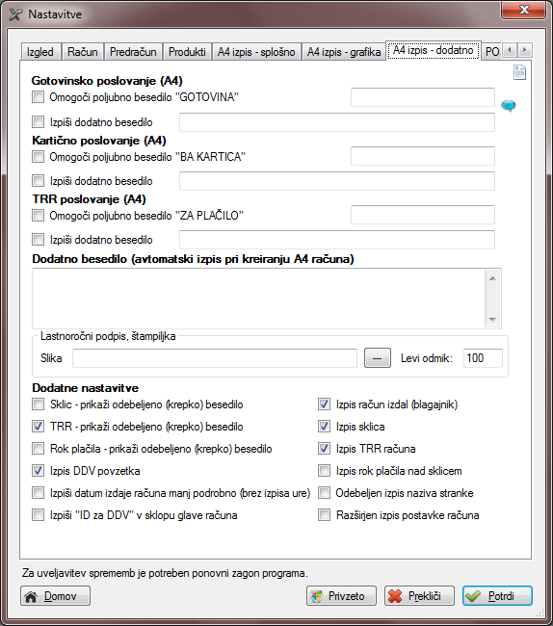Click the Levi odmik value field
This screenshot has width=553, height=626.
point(483,358)
